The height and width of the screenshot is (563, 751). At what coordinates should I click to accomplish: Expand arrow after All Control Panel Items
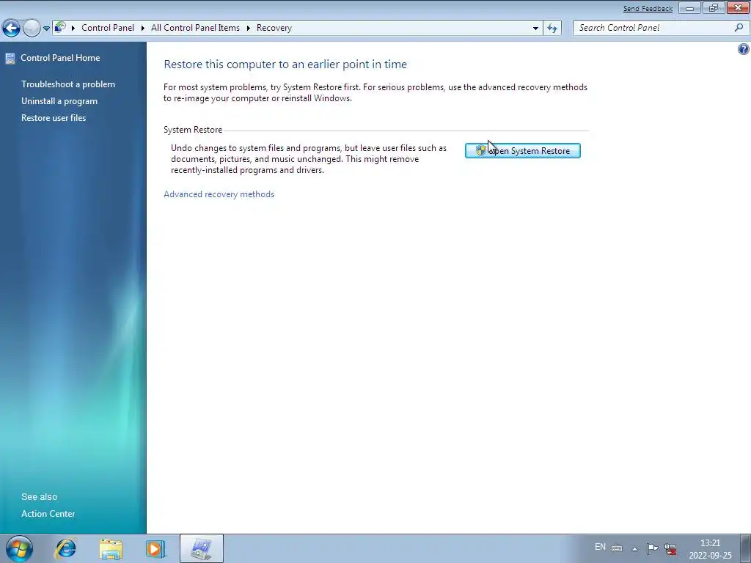248,28
